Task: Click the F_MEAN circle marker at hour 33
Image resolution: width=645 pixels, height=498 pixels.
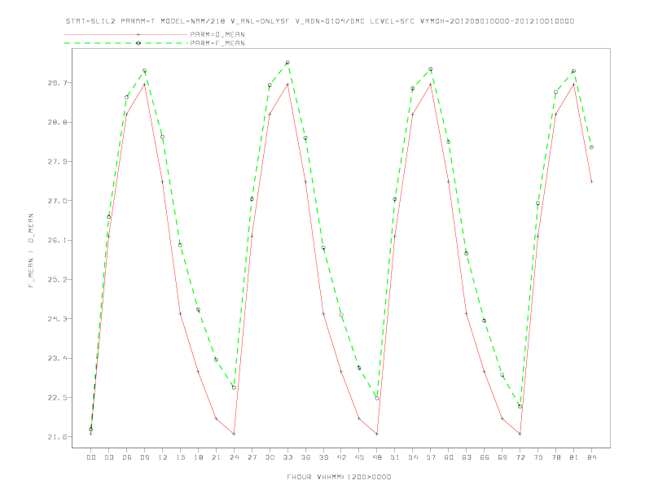Action: click(x=287, y=63)
